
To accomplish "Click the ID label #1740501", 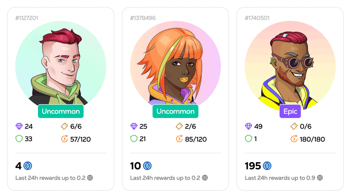I will pos(257,18).
